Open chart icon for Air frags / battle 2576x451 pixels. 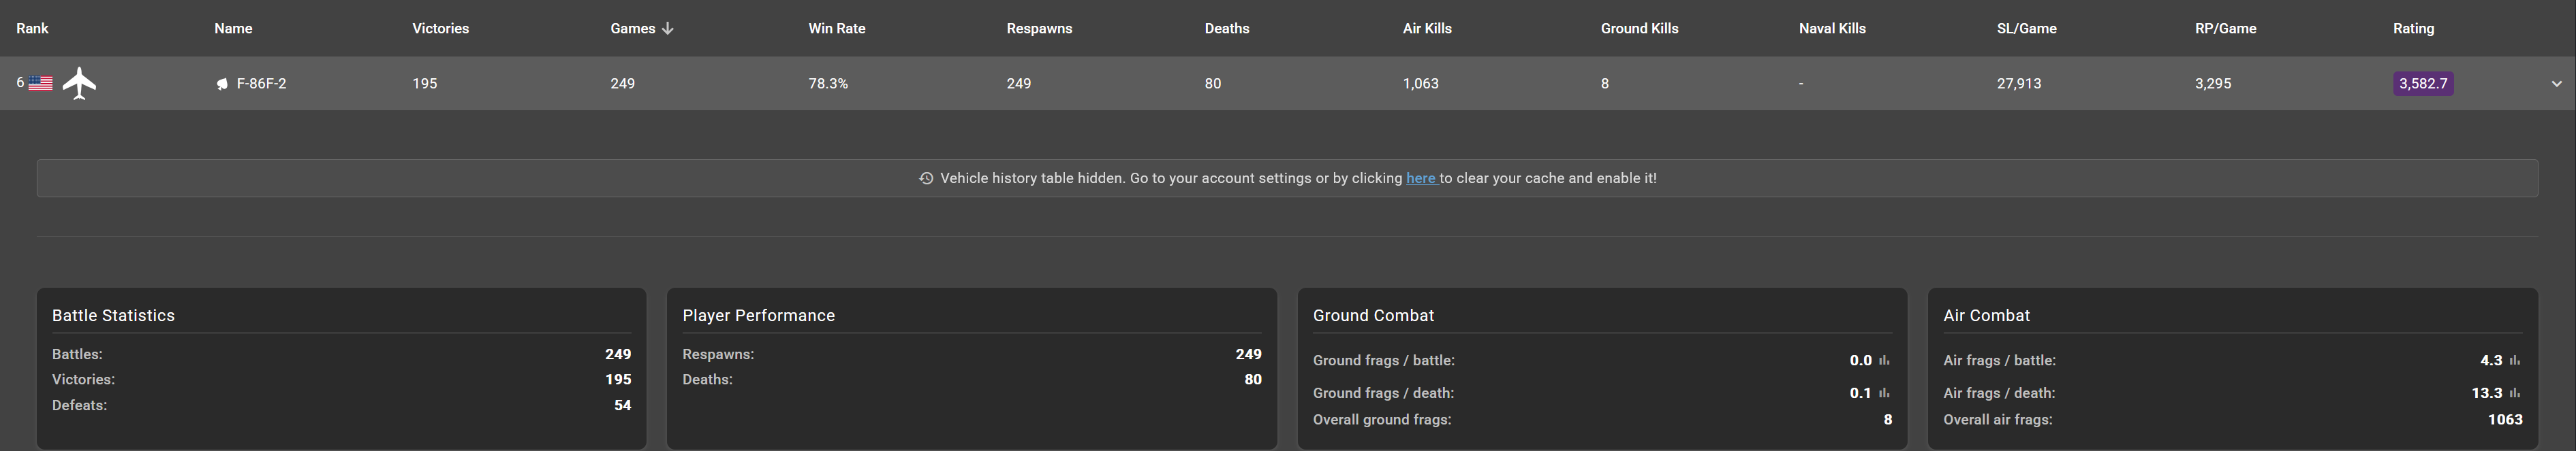pyautogui.click(x=2514, y=361)
